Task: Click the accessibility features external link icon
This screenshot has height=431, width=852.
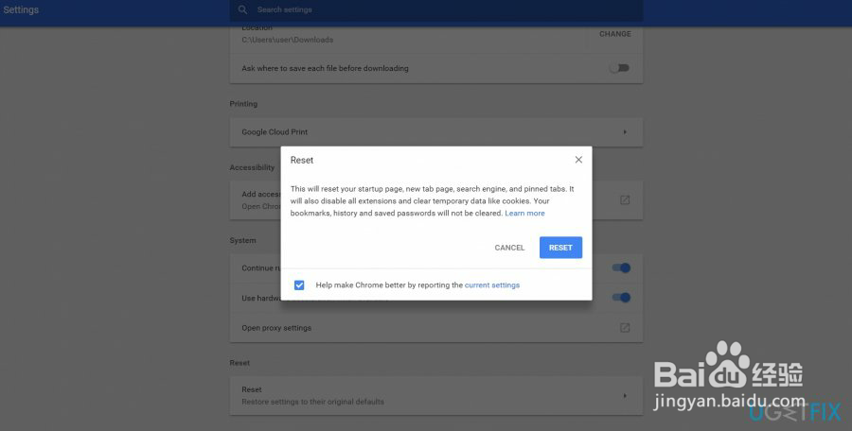Action: (625, 200)
